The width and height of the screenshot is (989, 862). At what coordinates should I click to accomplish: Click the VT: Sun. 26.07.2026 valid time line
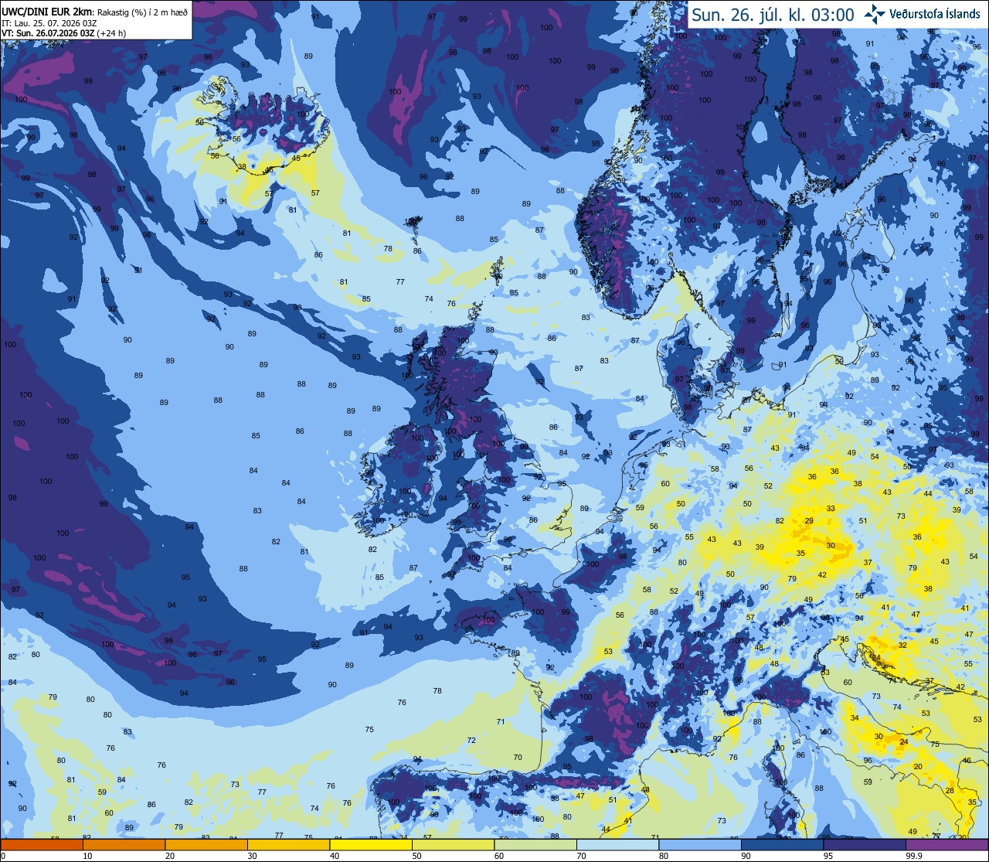pos(63,33)
